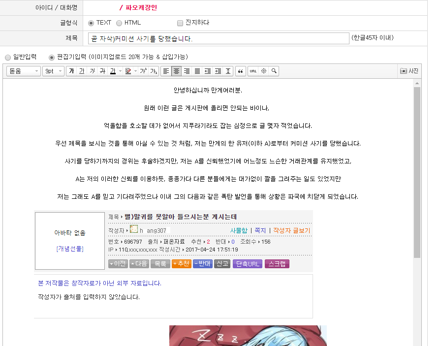Apply the text background highlight color
441x346 pixels.
(128, 71)
